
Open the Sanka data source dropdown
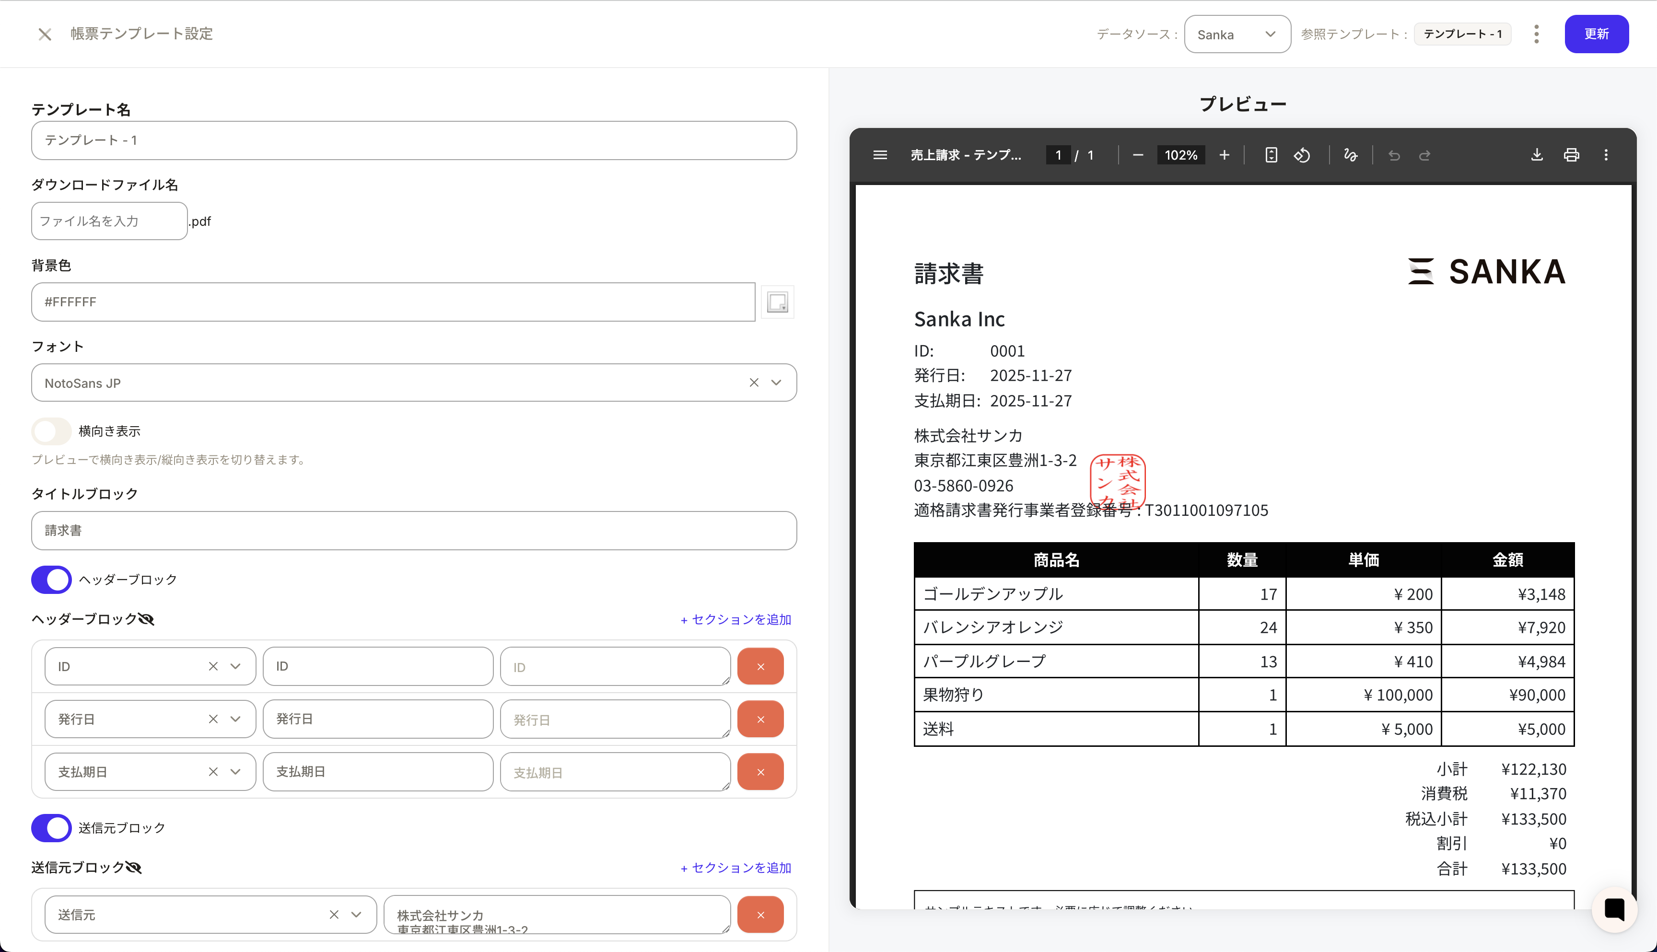tap(1237, 34)
